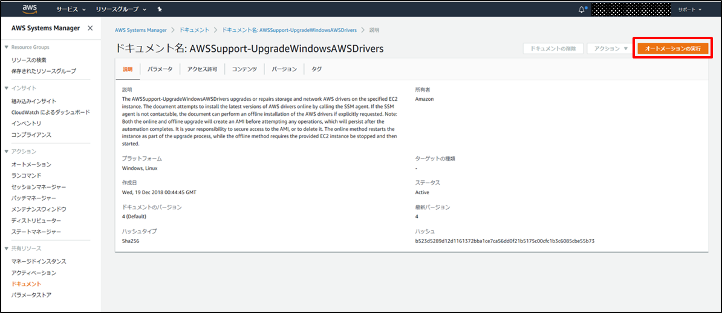Open パラメータストア in sidebar
722x313 pixels.
coord(31,295)
